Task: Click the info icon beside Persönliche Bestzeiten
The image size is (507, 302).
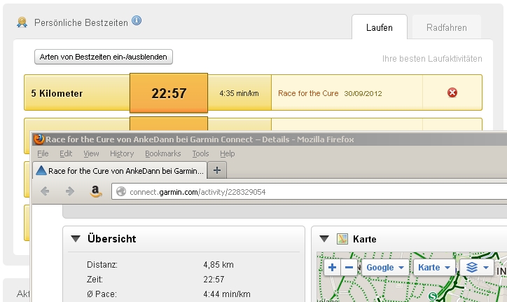Action: tap(137, 21)
